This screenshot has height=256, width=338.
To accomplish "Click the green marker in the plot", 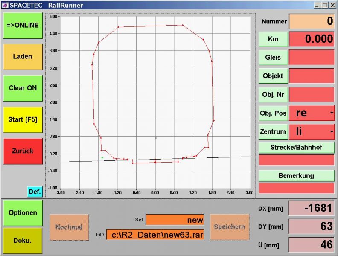I will (102, 158).
